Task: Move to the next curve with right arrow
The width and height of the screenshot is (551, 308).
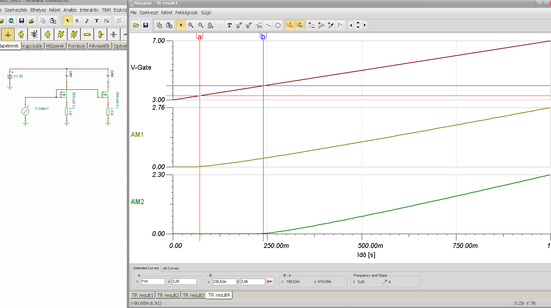Action: click(x=365, y=25)
